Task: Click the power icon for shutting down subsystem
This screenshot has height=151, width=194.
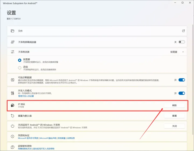Action: (x=12, y=126)
